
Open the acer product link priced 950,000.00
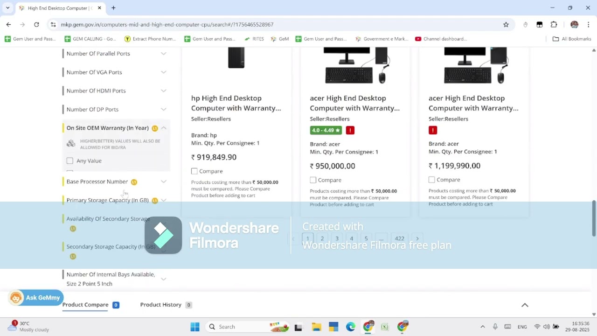355,103
